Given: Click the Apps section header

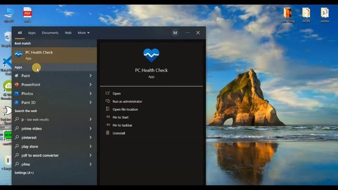Looking at the screenshot, I should tap(18, 67).
